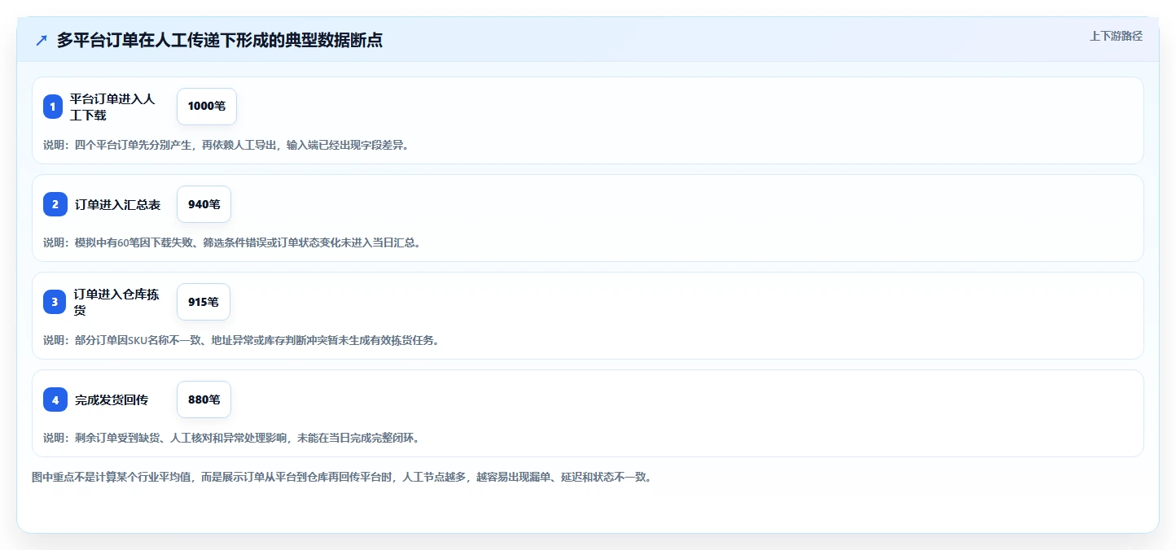Click the heading 多平台订单在人工传递下形成的典型数据断点

[220, 40]
